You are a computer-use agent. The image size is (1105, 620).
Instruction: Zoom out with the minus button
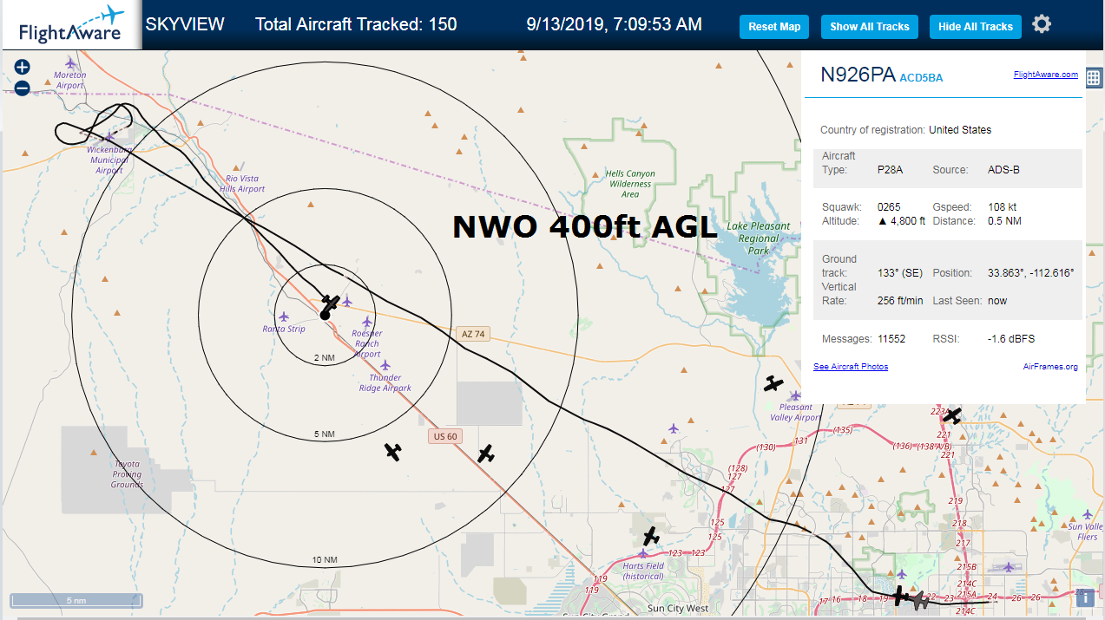[x=23, y=88]
